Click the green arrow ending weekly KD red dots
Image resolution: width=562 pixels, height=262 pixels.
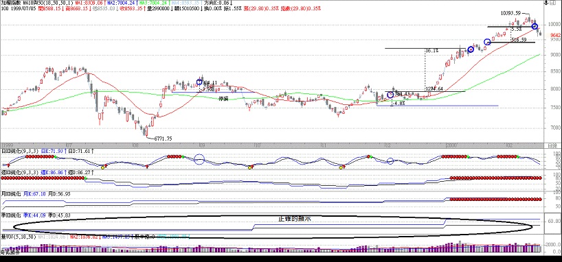(86, 178)
